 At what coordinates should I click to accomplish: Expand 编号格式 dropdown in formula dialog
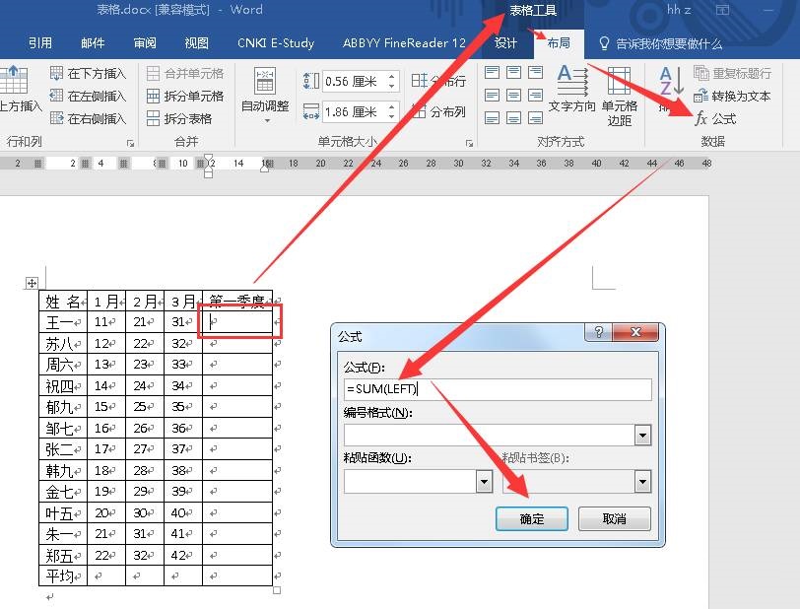click(643, 435)
